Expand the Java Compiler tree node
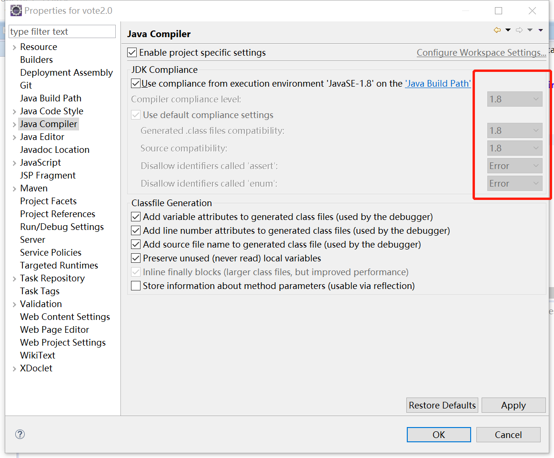 point(13,124)
